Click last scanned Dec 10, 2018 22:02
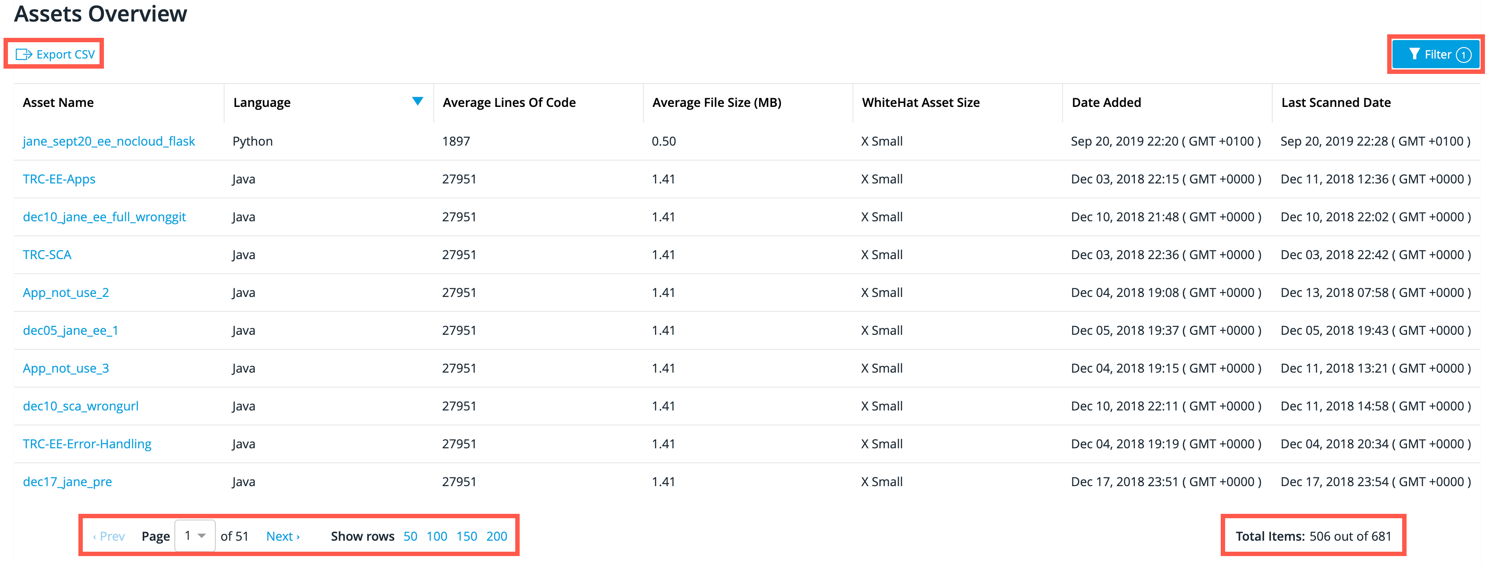Viewport: 1492px width, 564px height. [1376, 217]
